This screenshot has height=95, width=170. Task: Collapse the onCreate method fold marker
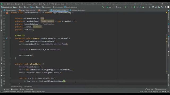tap(10, 38)
